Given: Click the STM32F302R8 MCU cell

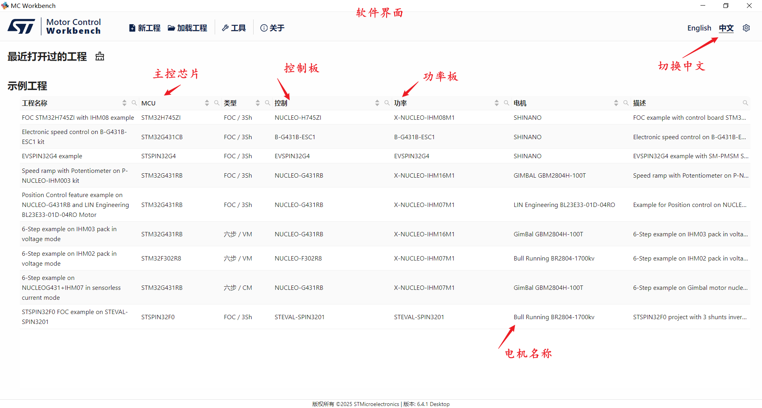Looking at the screenshot, I should (161, 259).
